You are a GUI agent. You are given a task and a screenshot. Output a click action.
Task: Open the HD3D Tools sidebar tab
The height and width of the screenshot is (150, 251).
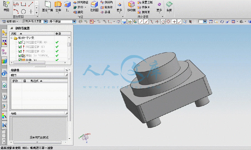pos(4,73)
